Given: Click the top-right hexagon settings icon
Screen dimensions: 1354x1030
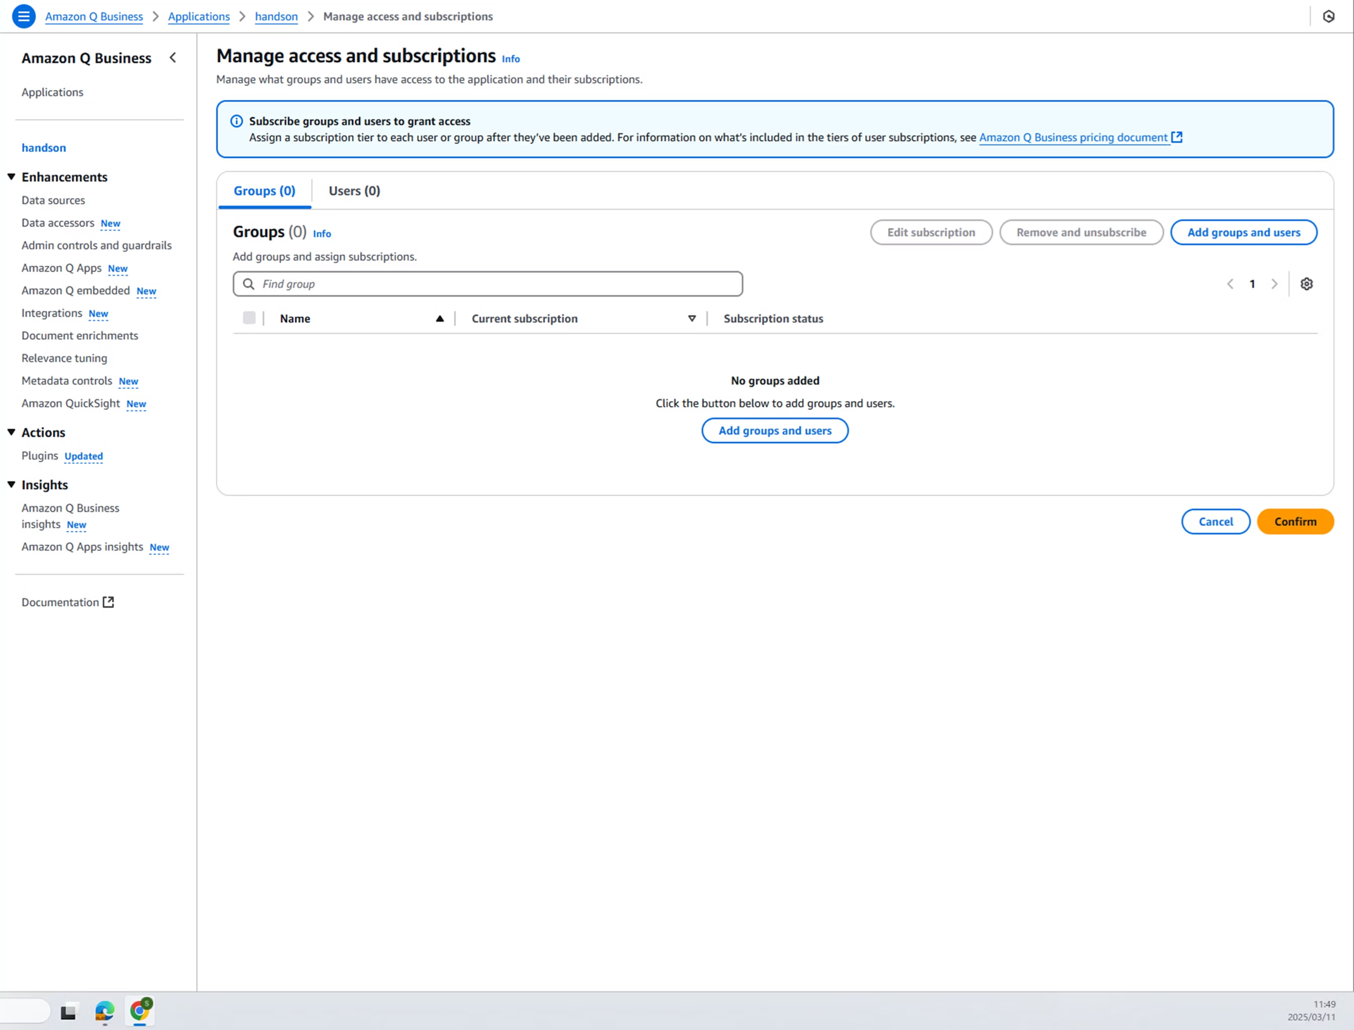Looking at the screenshot, I should pyautogui.click(x=1329, y=16).
